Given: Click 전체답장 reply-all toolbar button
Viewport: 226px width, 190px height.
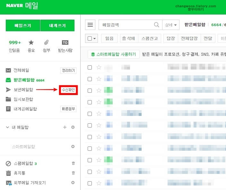Looking at the screenshot, I should [189, 38].
